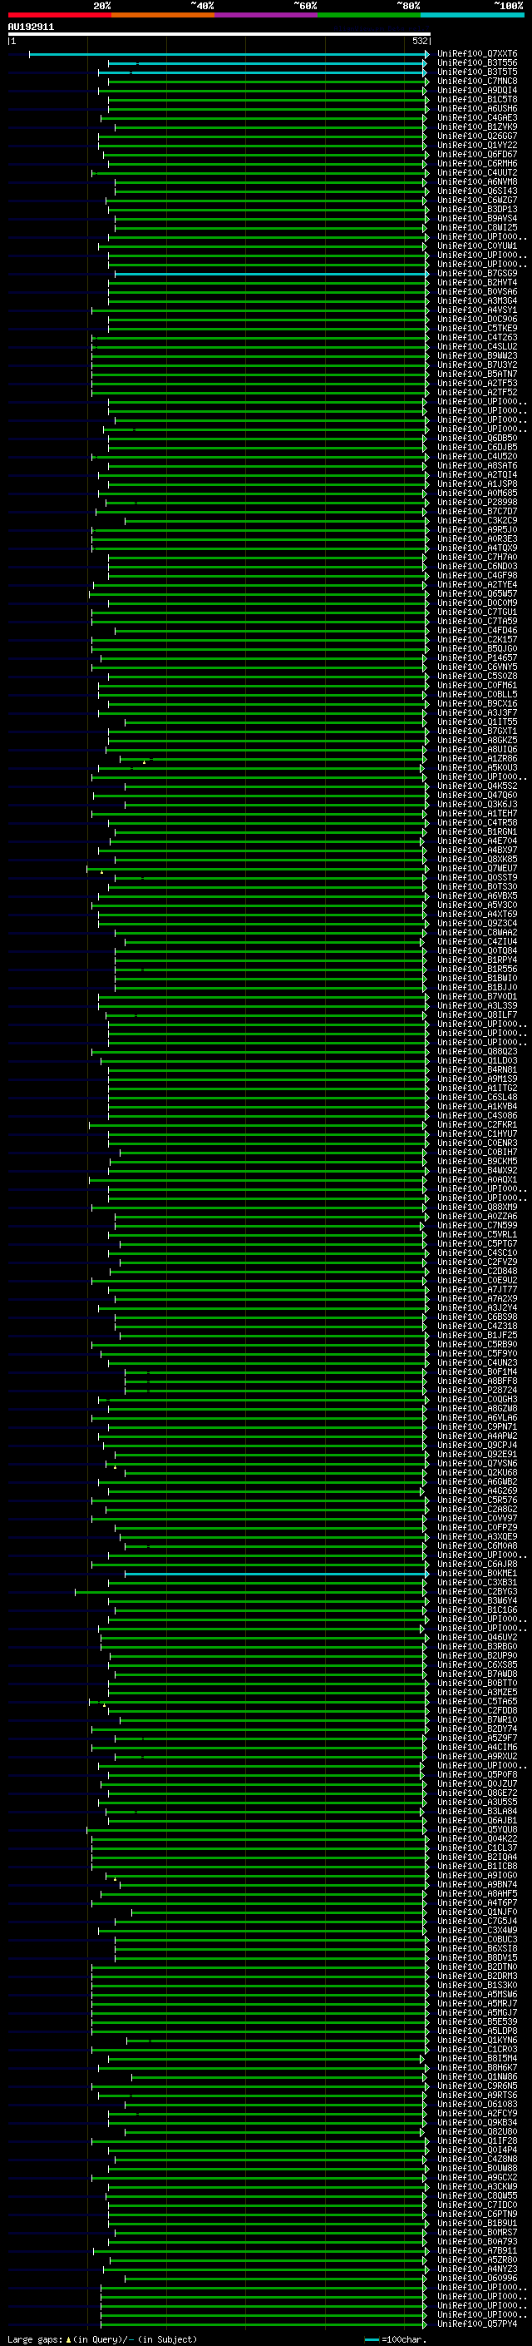Select hit label UniRef100_C5PTG7
Viewport: 532px width, 2346px height.
[x=477, y=1244]
